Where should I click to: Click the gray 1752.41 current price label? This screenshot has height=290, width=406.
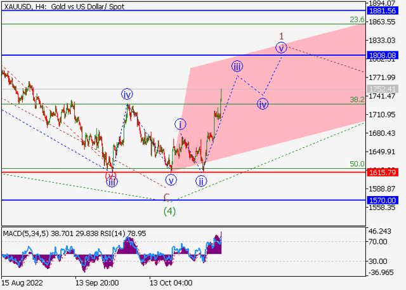click(383, 89)
